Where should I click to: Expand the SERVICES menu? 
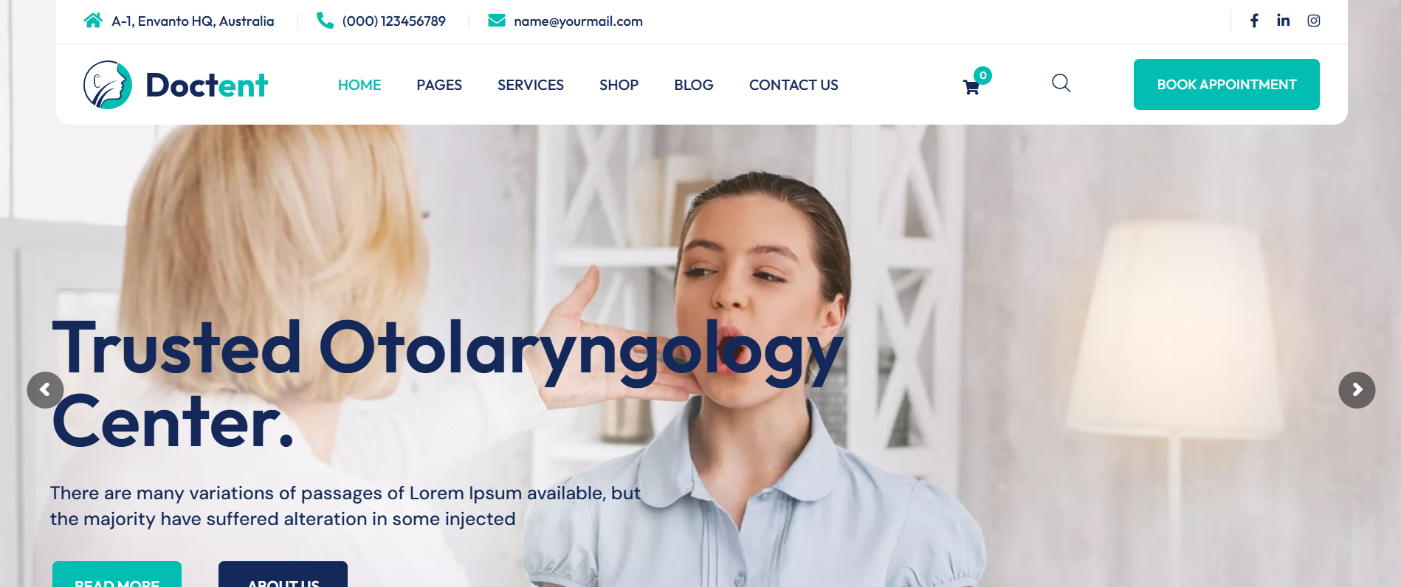pos(531,85)
